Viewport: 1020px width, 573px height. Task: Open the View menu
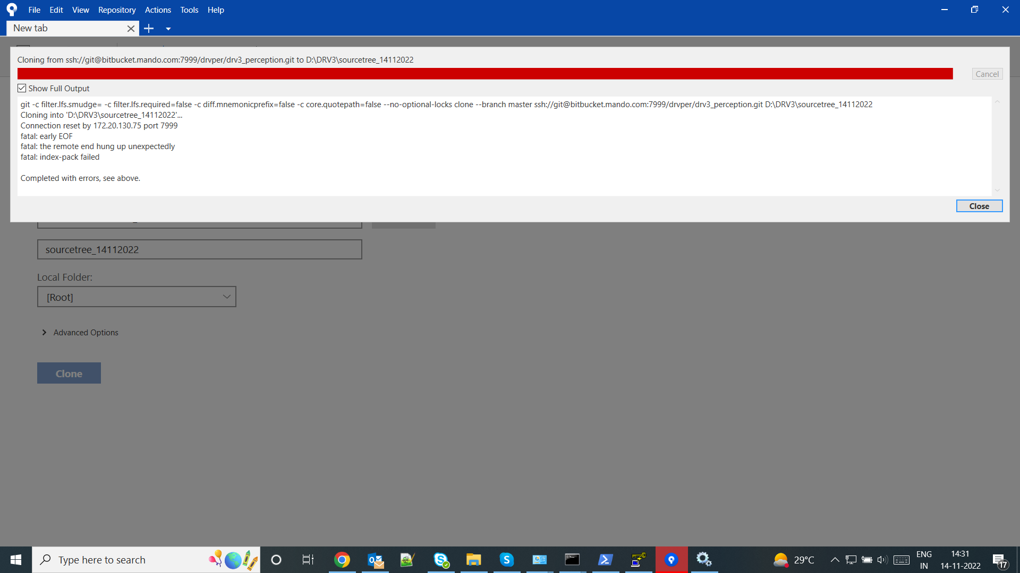81,10
